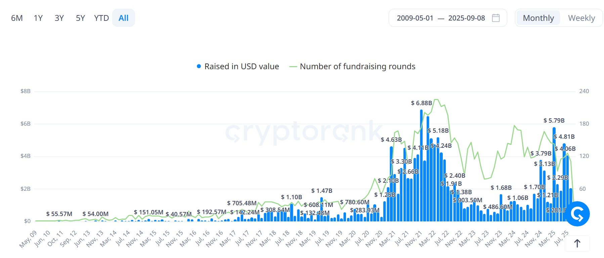Choose the 3Y time range

tap(59, 18)
